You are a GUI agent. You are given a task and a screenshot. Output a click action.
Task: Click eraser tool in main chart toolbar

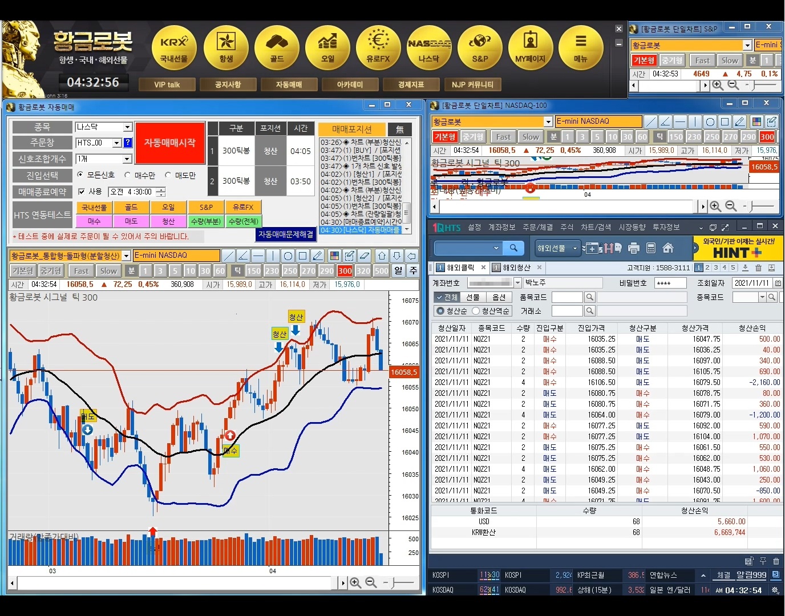pos(365,256)
